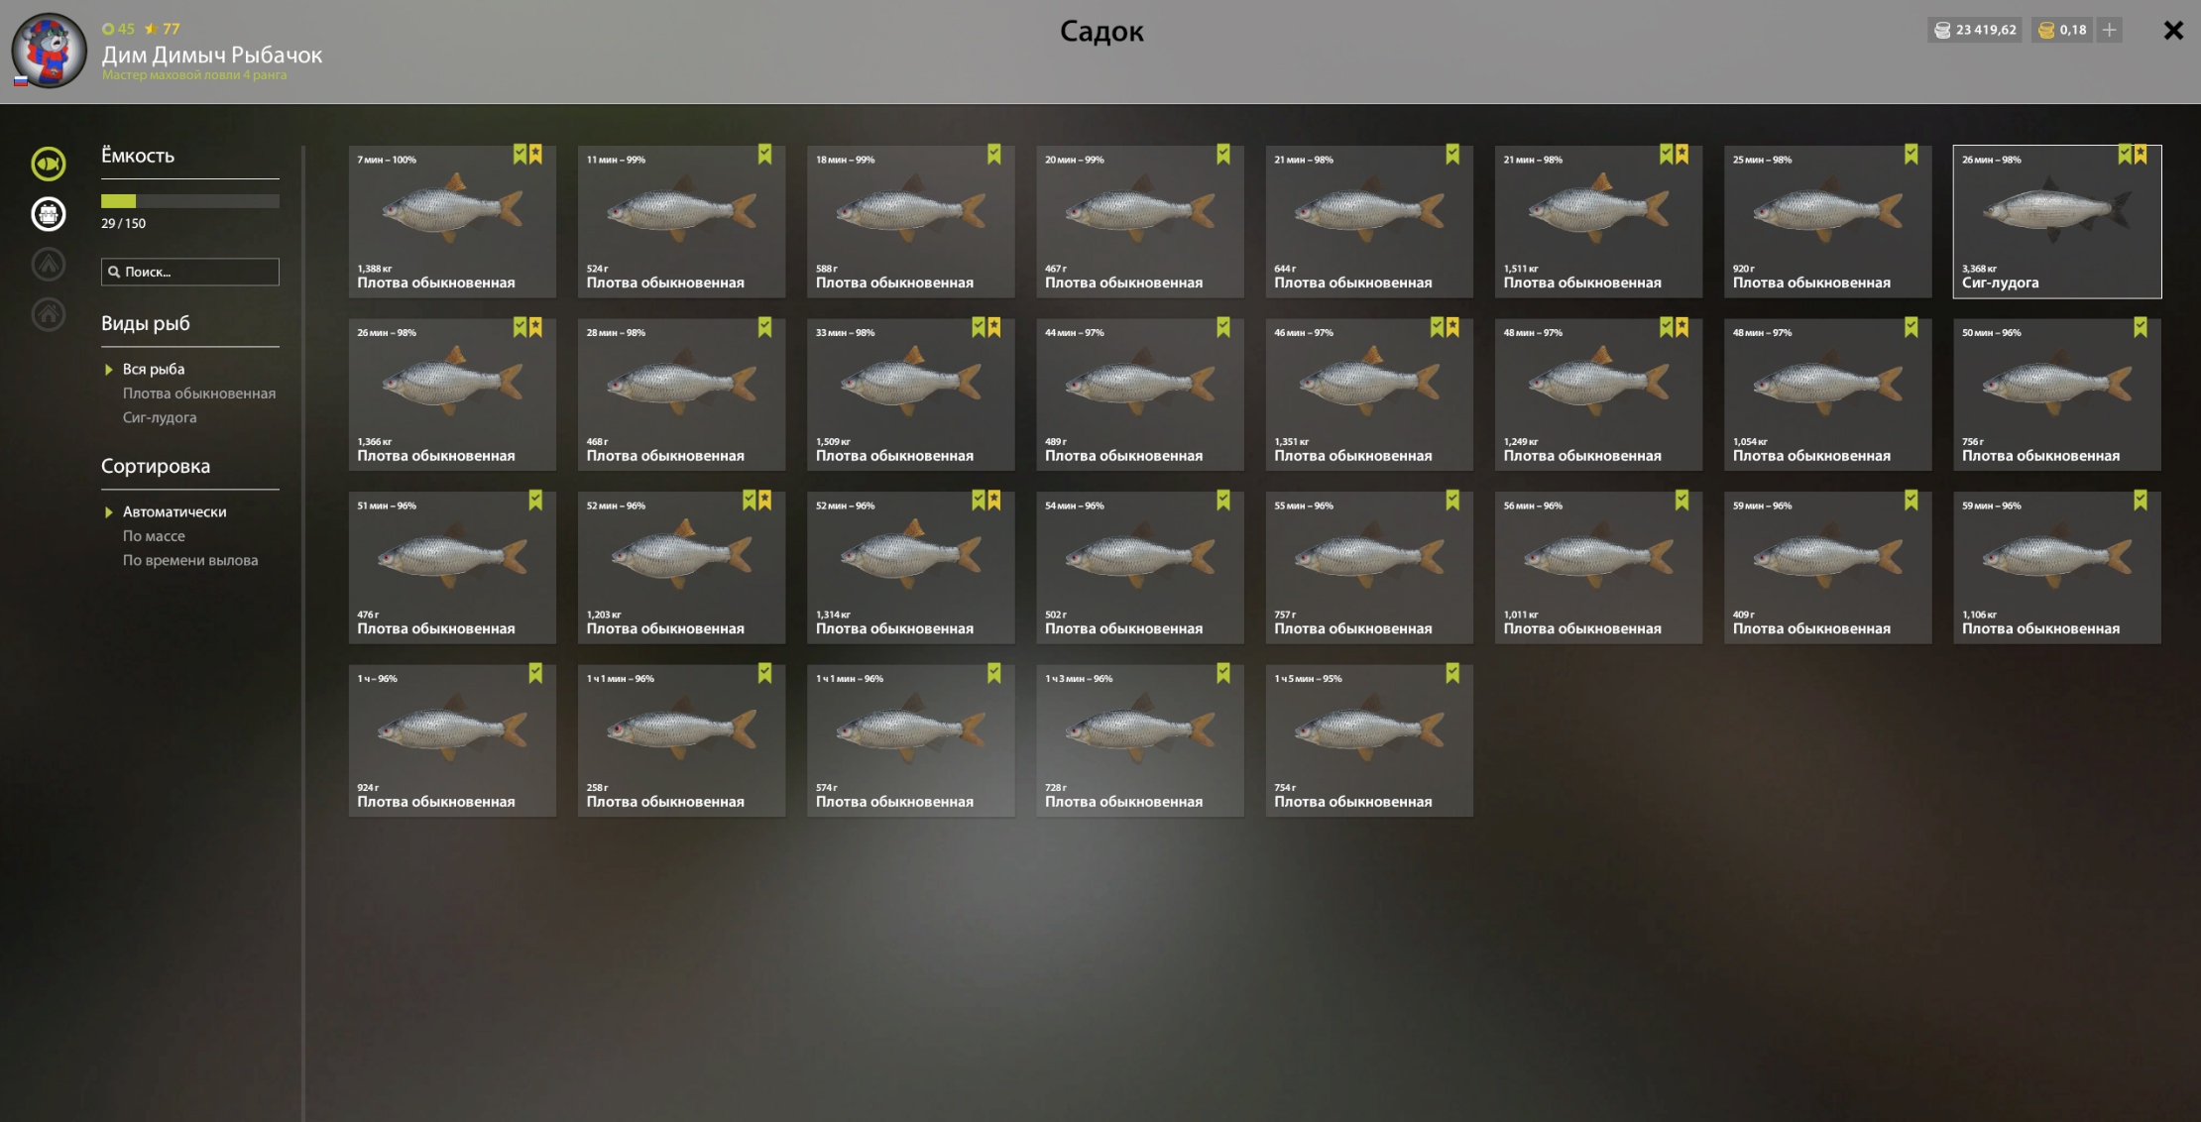Toggle bookmark on 756 г roach card
The width and height of the screenshot is (2201, 1122).
point(2140,328)
